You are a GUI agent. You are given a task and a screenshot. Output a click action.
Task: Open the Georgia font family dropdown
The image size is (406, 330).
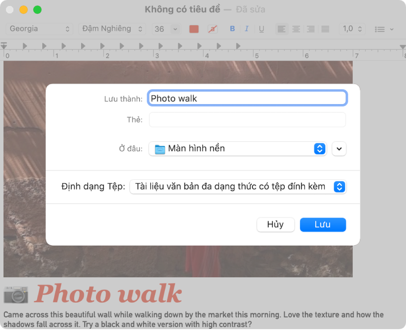[39, 29]
